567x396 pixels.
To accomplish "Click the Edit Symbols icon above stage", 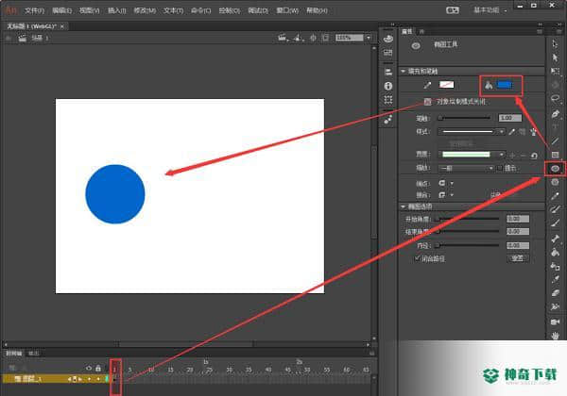I will pyautogui.click(x=298, y=38).
